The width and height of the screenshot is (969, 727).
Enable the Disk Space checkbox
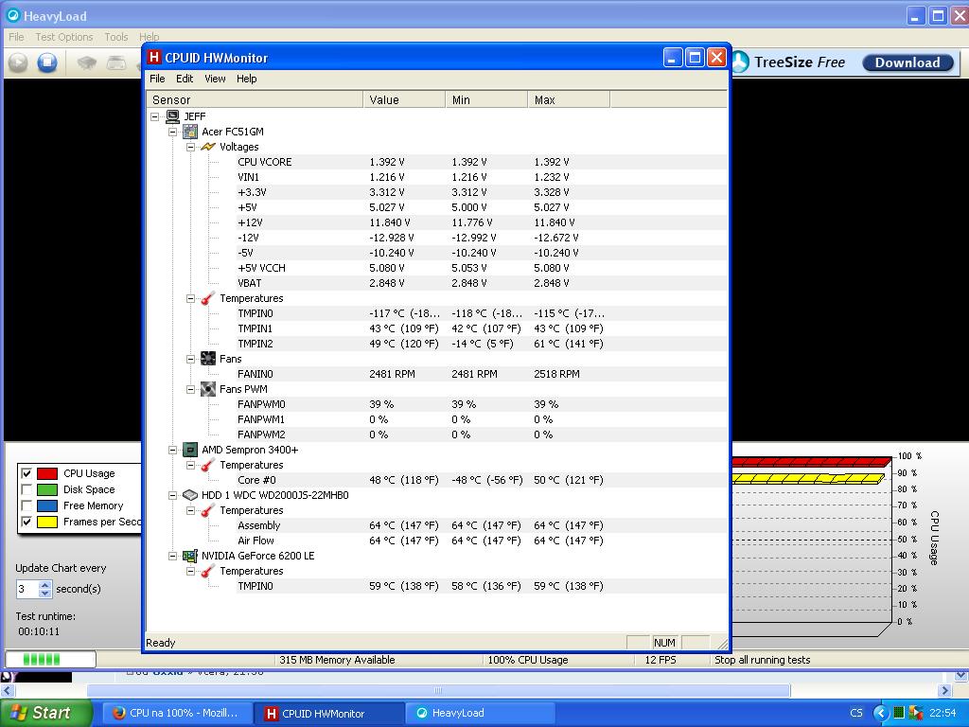(26, 489)
